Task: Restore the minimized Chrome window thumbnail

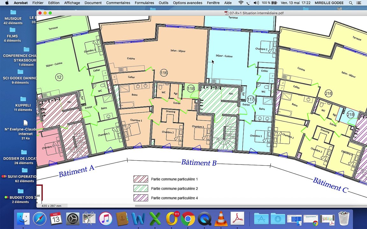Action: click(311, 220)
